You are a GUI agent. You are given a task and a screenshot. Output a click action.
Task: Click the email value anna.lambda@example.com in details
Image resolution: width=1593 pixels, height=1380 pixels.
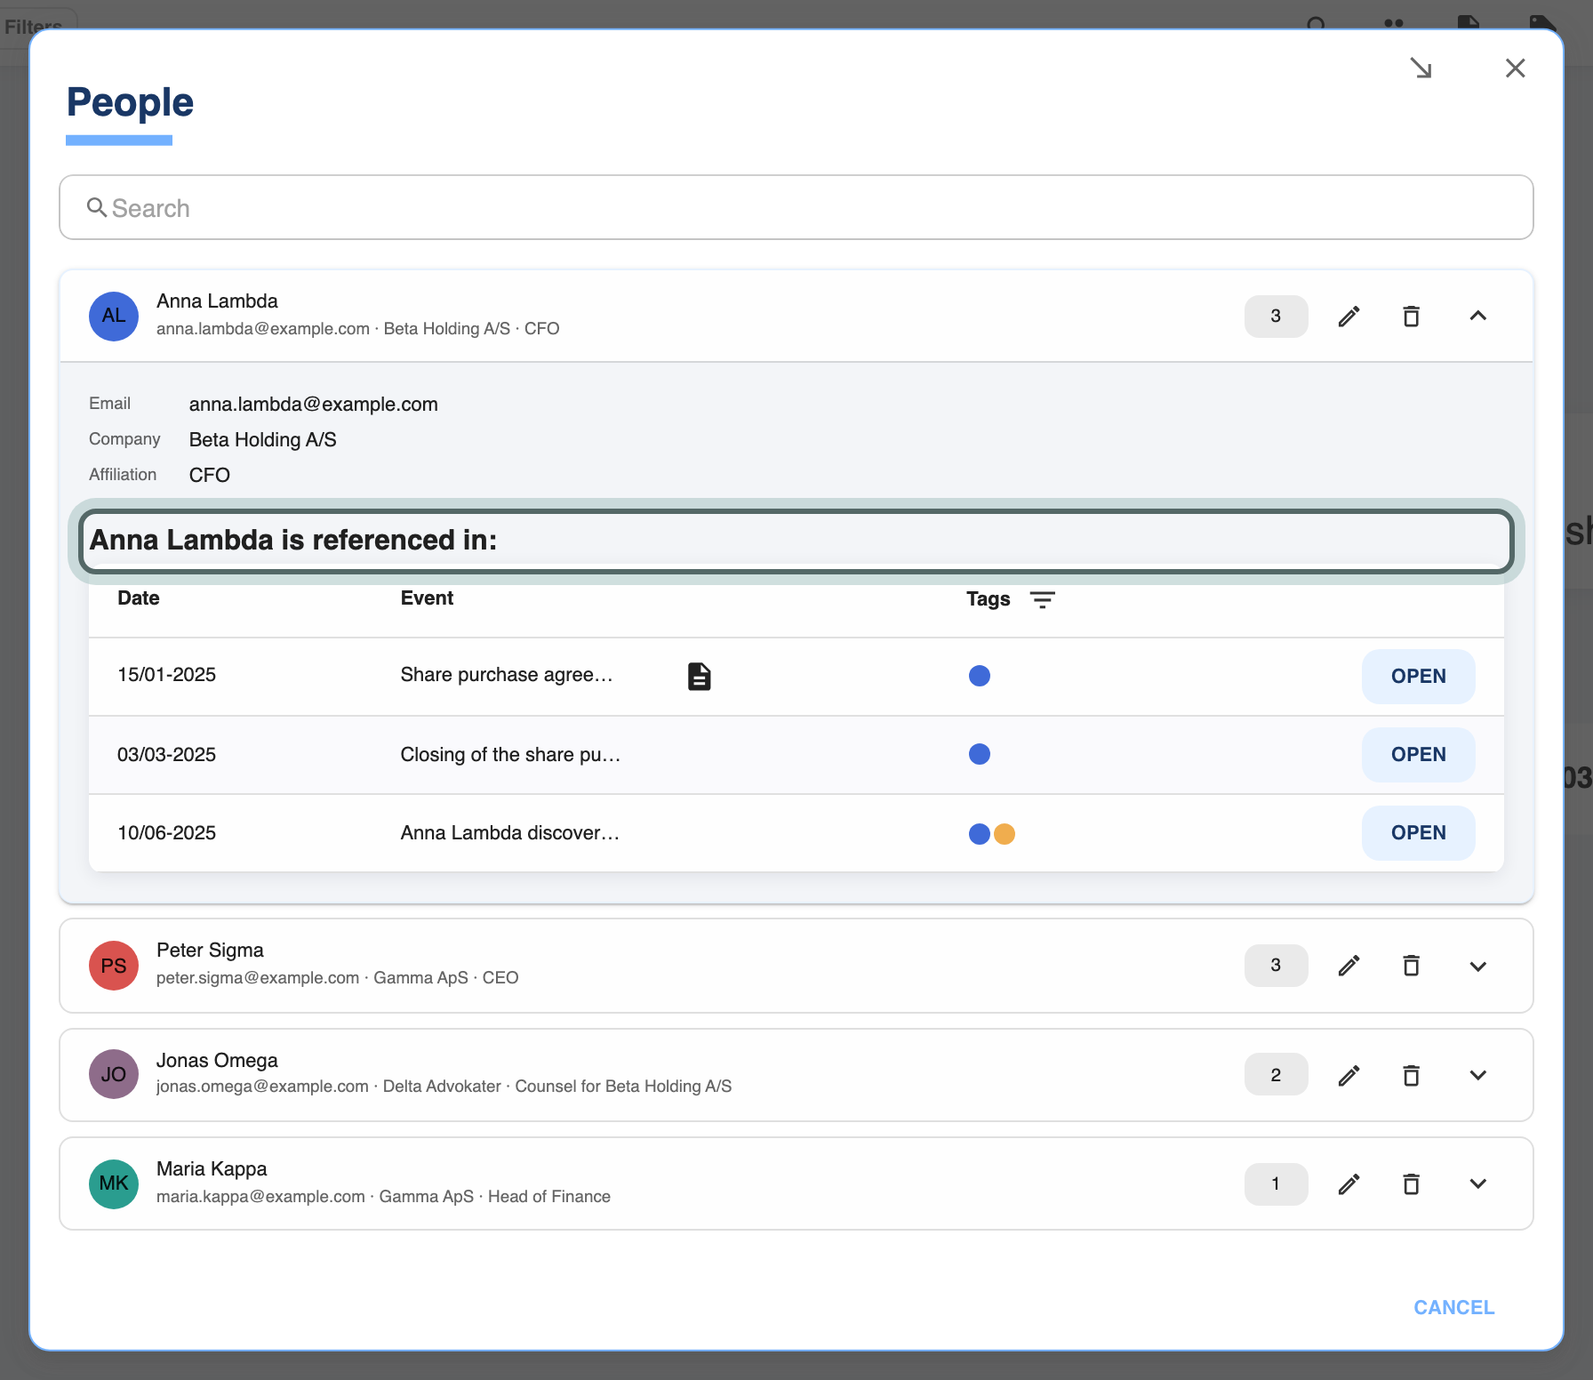[x=313, y=404]
